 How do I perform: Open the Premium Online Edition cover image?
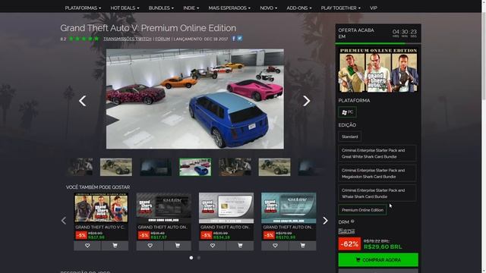378,71
